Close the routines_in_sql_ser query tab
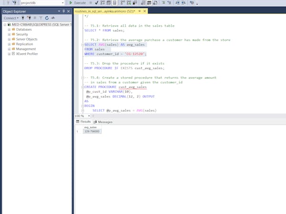The height and width of the screenshot is (214, 286). (144, 11)
